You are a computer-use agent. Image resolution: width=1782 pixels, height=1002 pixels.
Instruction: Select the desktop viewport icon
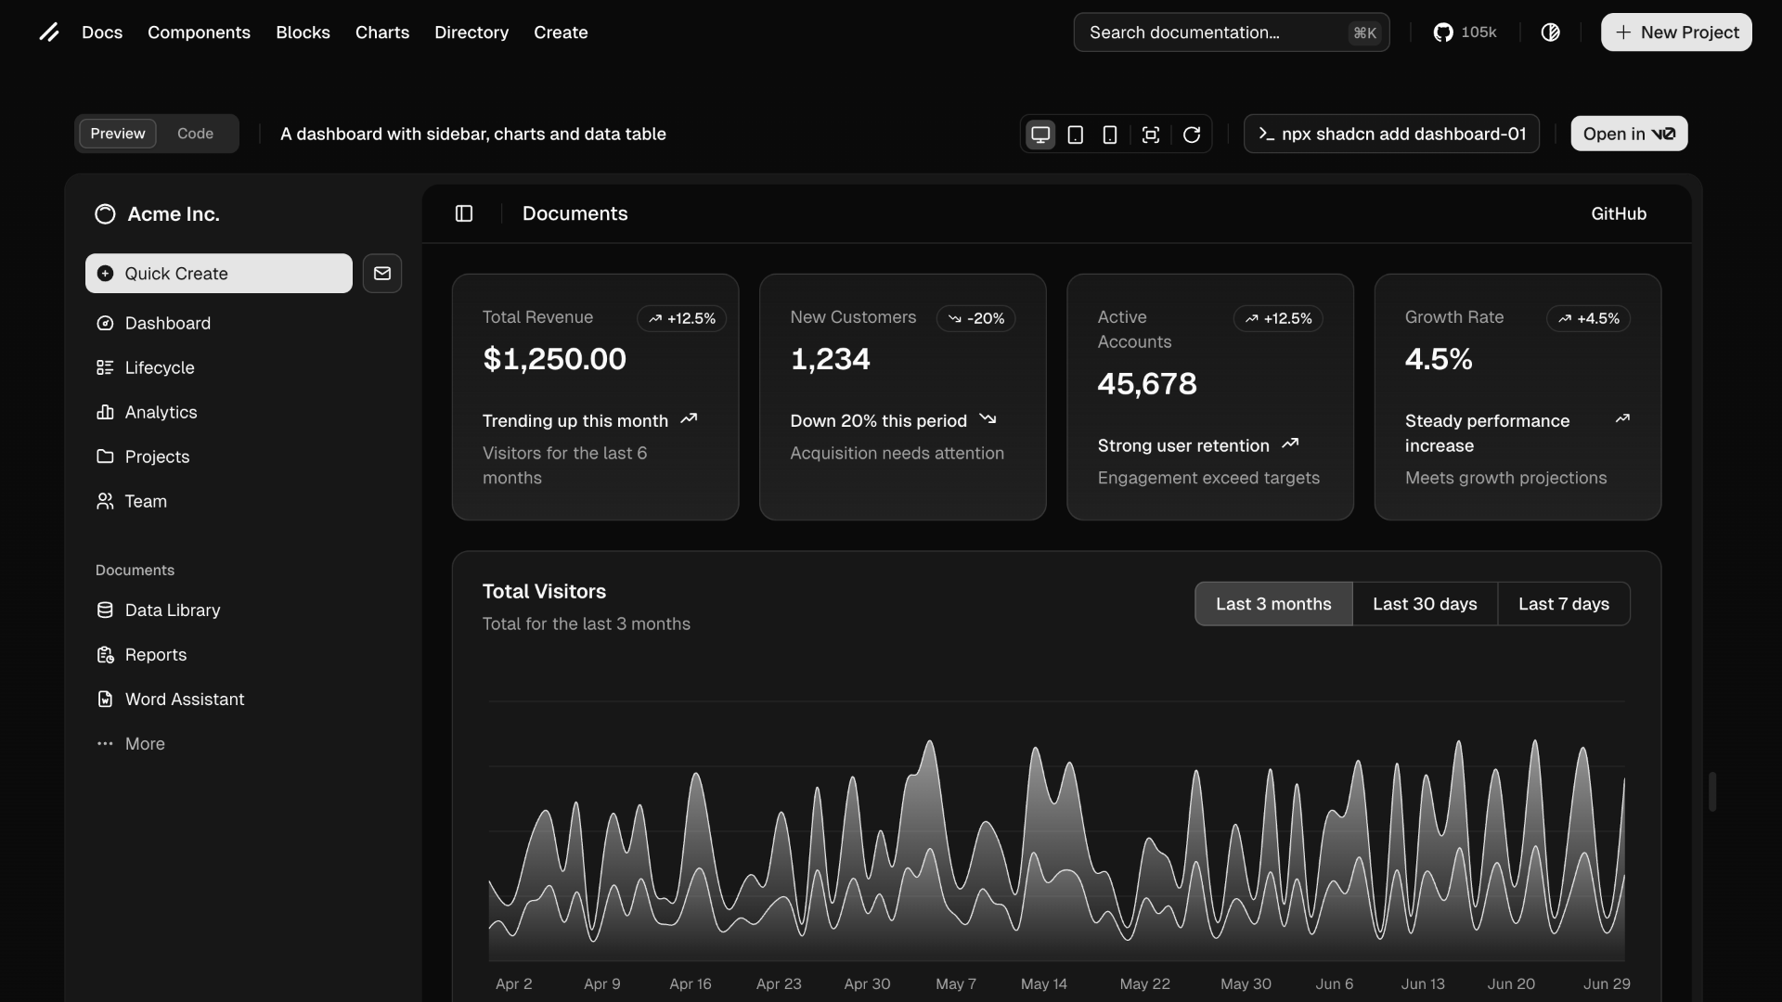pos(1040,135)
